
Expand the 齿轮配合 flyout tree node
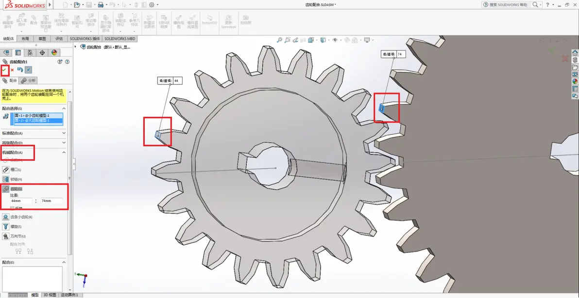pos(76,47)
